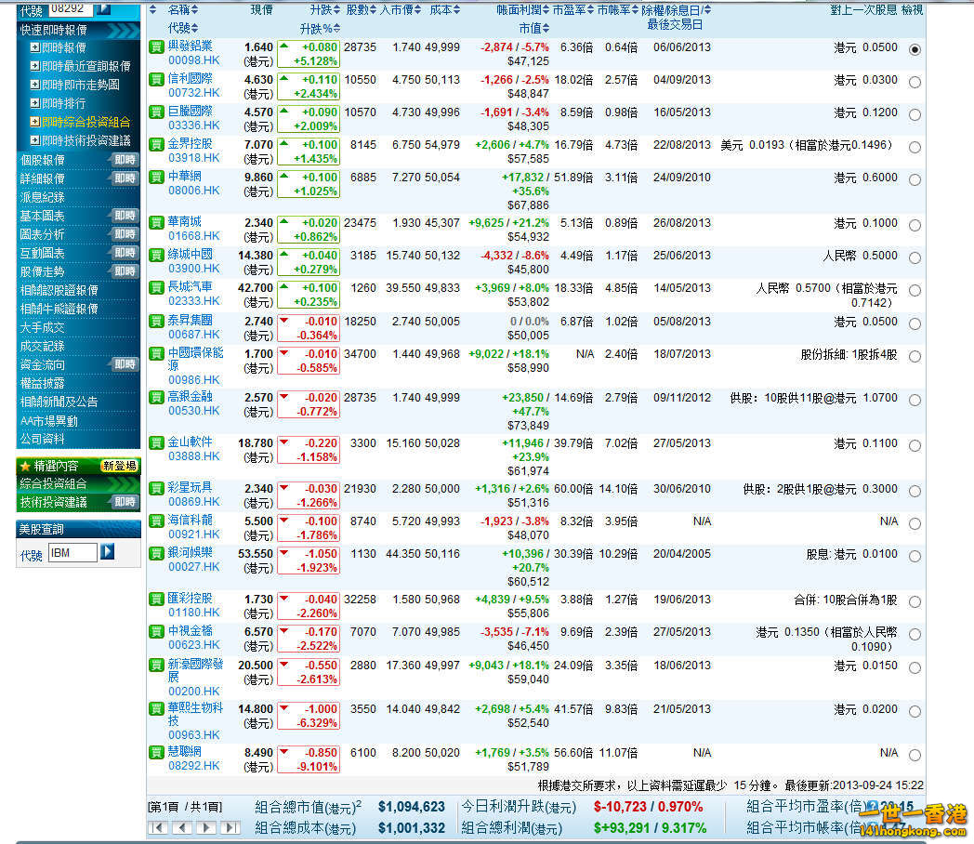
Task: Open stock link 08292.HK
Action: (194, 766)
